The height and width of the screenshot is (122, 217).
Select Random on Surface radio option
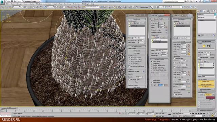130,60
